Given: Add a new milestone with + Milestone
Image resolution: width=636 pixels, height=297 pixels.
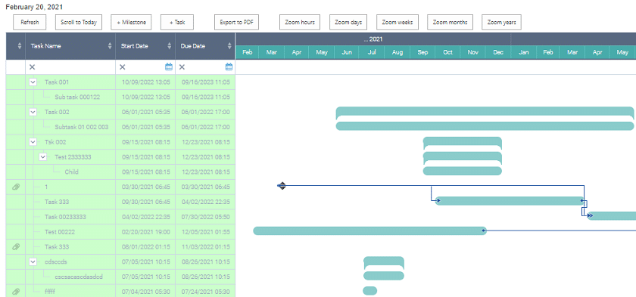Looking at the screenshot, I should click(x=131, y=22).
